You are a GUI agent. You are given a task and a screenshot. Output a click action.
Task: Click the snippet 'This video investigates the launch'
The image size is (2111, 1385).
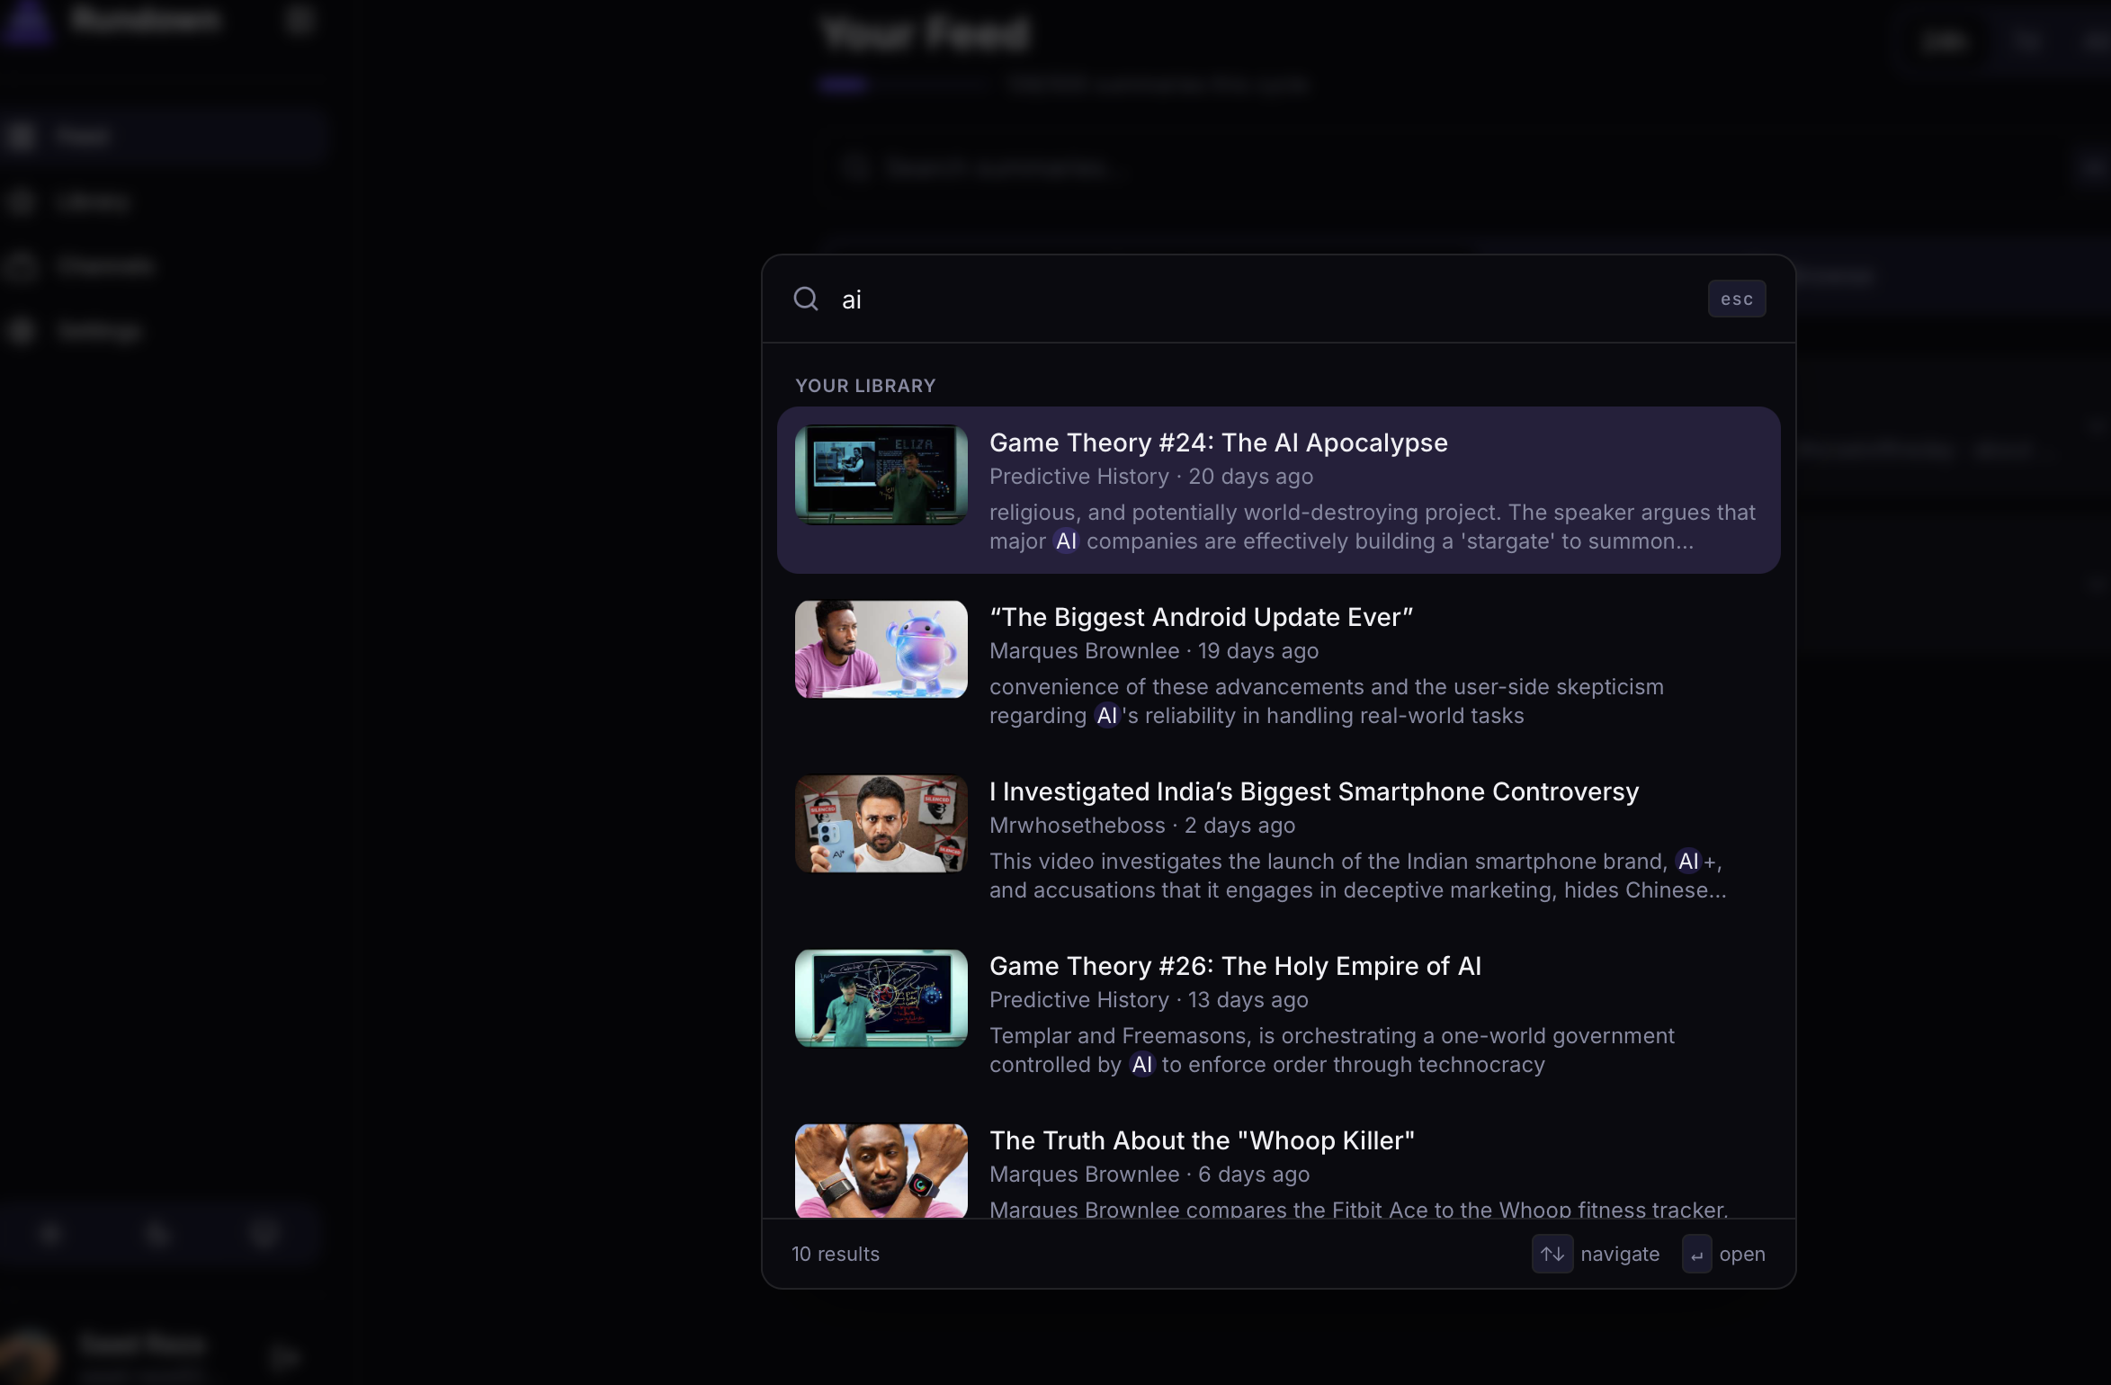[x=1357, y=875]
